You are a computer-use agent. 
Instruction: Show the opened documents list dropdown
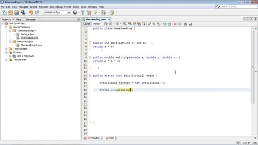(252, 19)
